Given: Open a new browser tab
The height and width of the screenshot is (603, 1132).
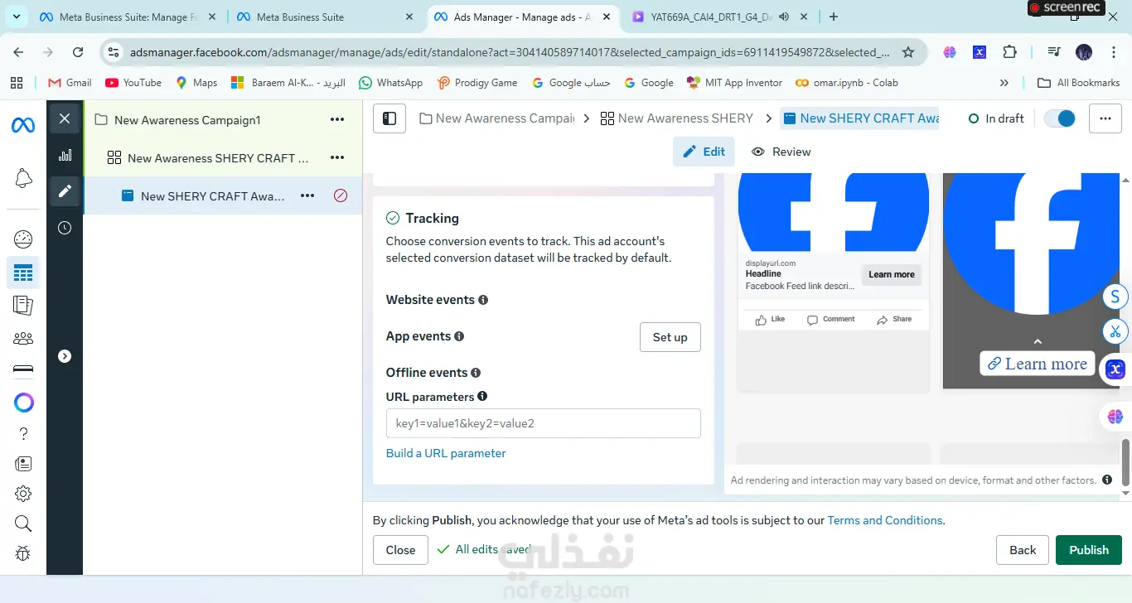Looking at the screenshot, I should 834,17.
